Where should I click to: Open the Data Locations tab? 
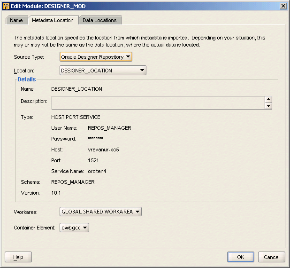pos(100,20)
